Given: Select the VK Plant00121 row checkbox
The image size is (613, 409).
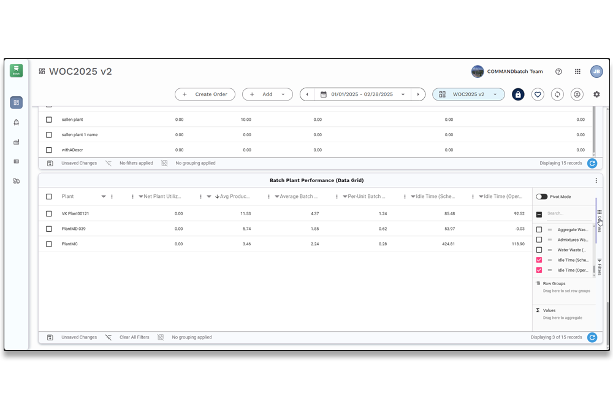Looking at the screenshot, I should click(49, 214).
